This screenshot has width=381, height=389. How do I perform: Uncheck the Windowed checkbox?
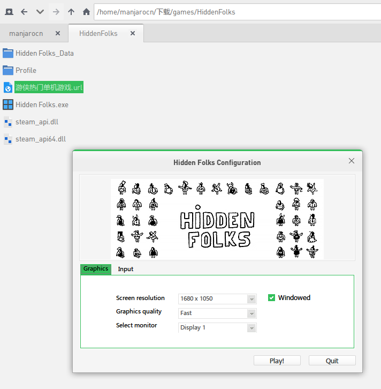click(x=271, y=298)
